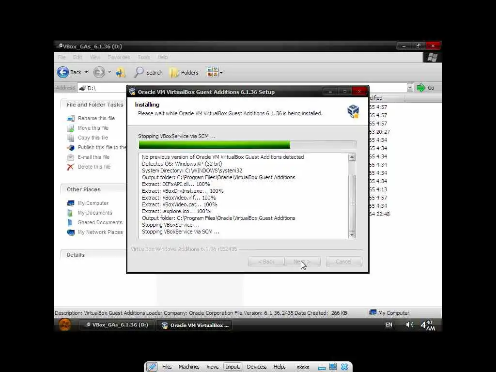This screenshot has width=496, height=372.
Task: Select 'Detected OS: Windows XP (32-bit)' log line
Action: click(x=182, y=164)
